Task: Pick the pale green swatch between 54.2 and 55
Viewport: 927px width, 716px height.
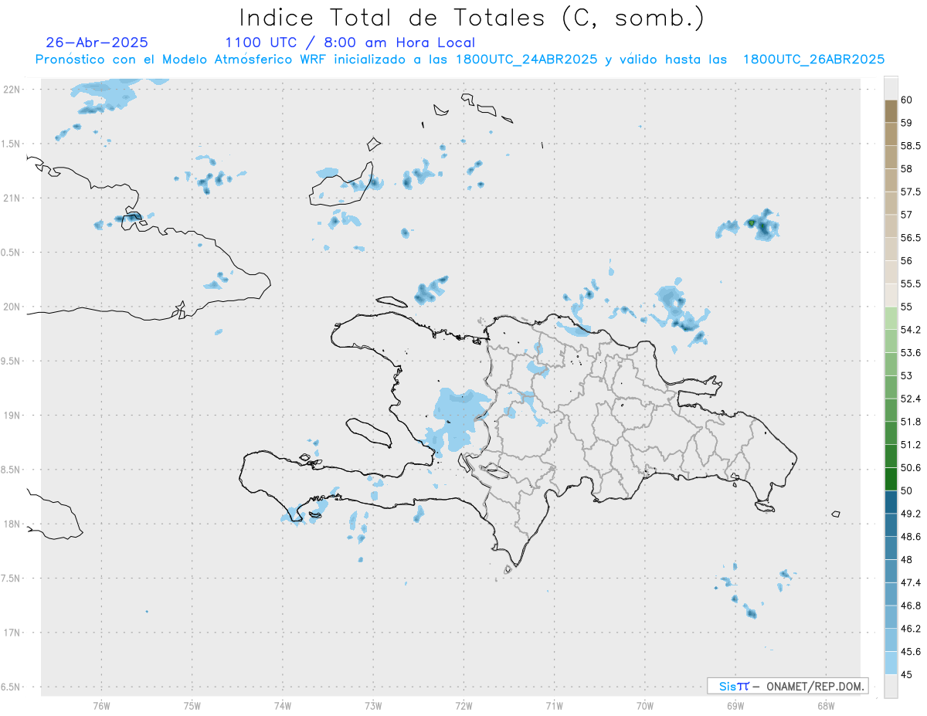Action: (x=891, y=318)
